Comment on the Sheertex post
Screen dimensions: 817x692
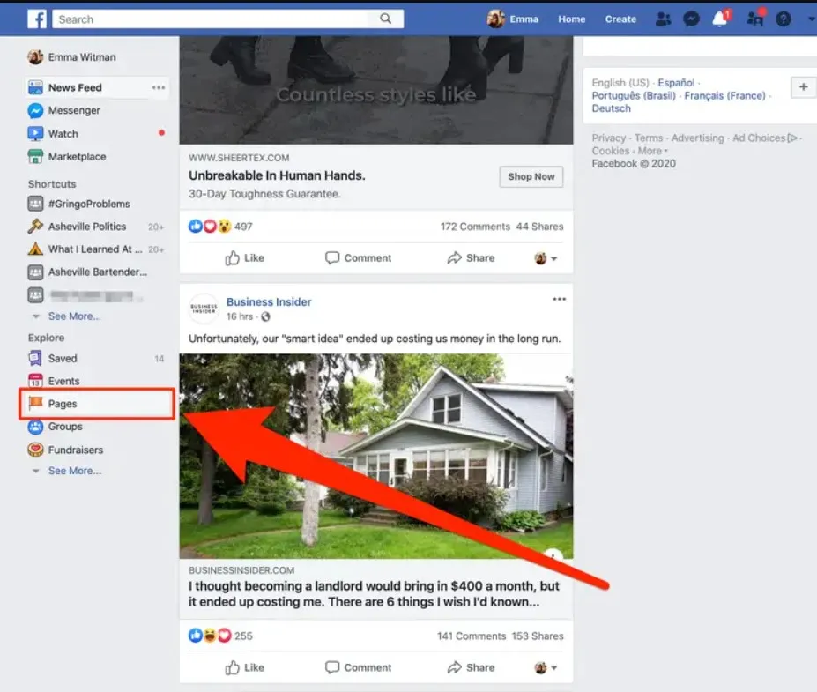tap(359, 258)
